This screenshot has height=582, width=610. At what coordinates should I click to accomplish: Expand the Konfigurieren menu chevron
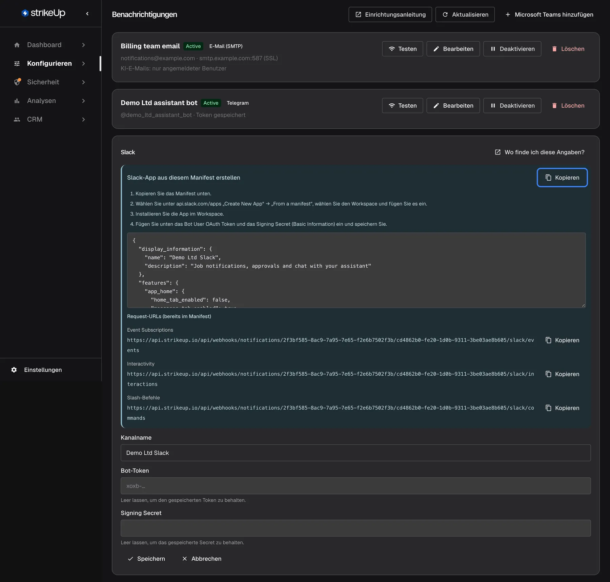(83, 64)
